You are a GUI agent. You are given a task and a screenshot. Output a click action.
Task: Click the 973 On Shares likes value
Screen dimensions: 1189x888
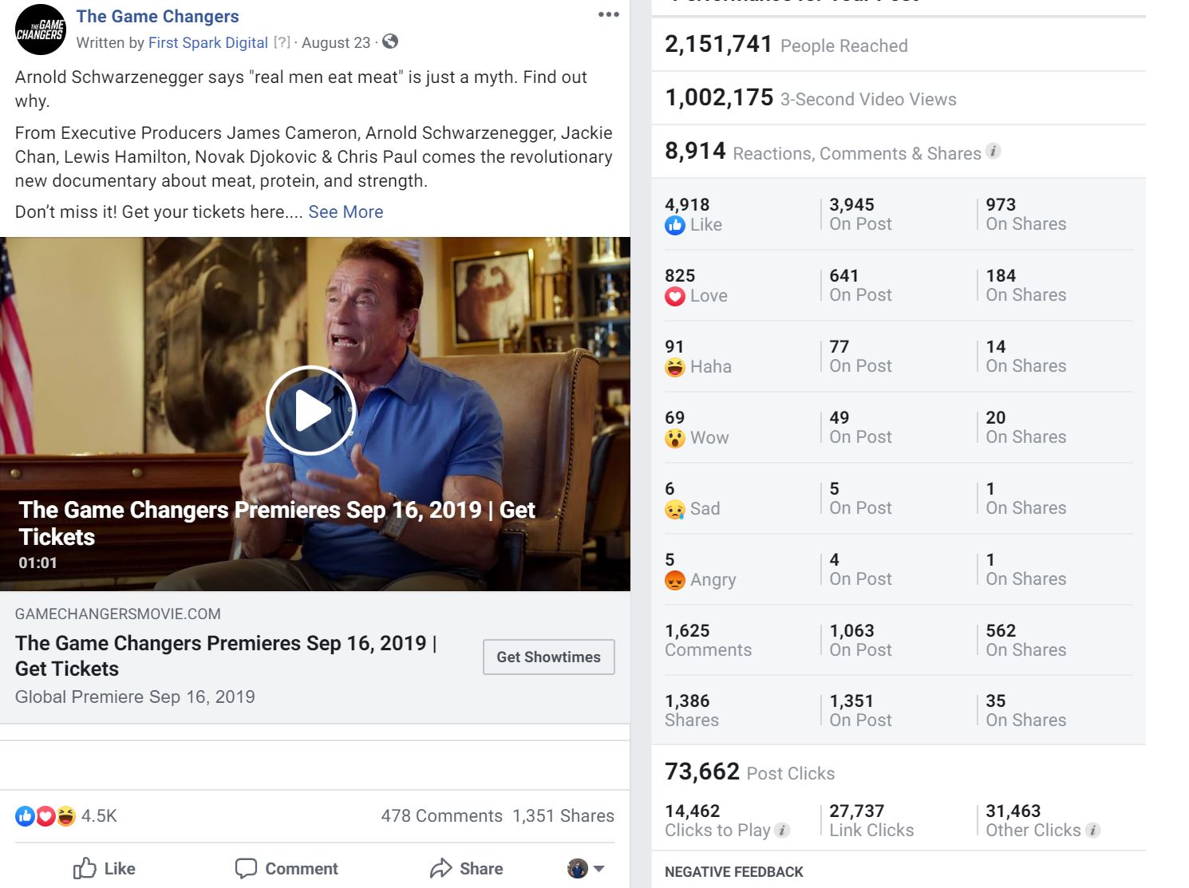click(1001, 205)
